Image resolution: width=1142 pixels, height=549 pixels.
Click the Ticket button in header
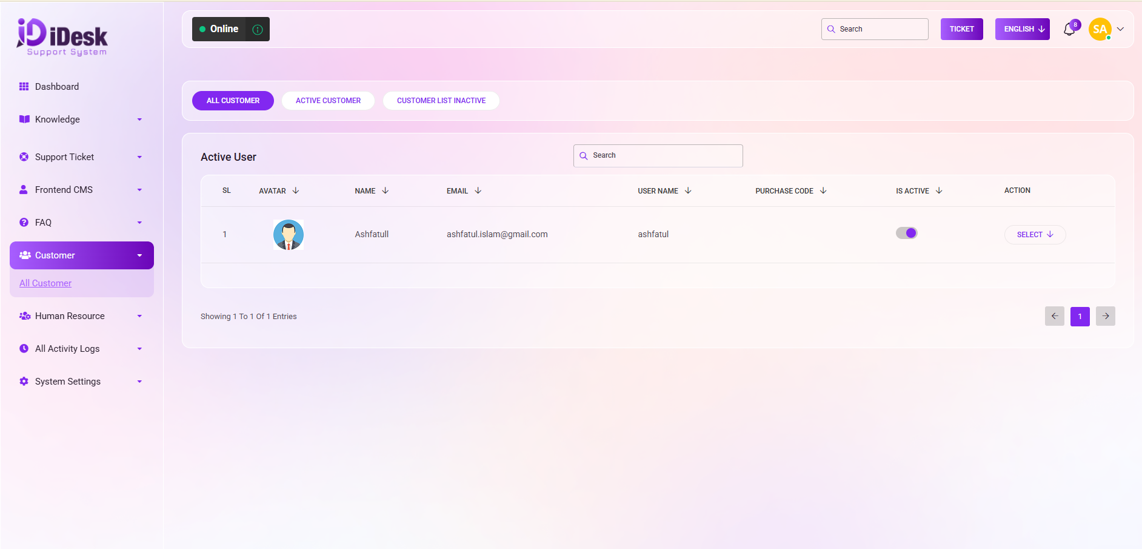click(x=961, y=29)
